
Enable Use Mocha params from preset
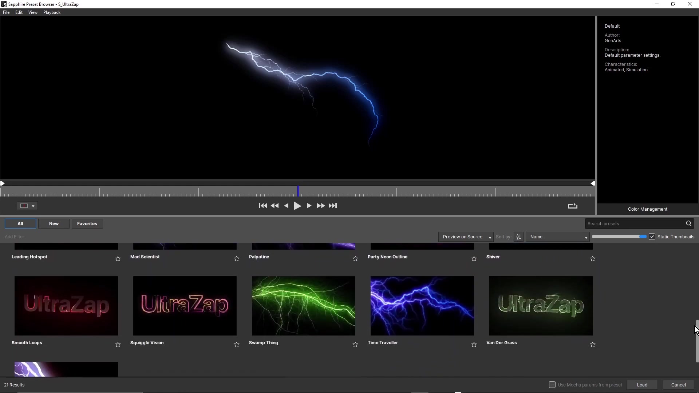(x=552, y=385)
